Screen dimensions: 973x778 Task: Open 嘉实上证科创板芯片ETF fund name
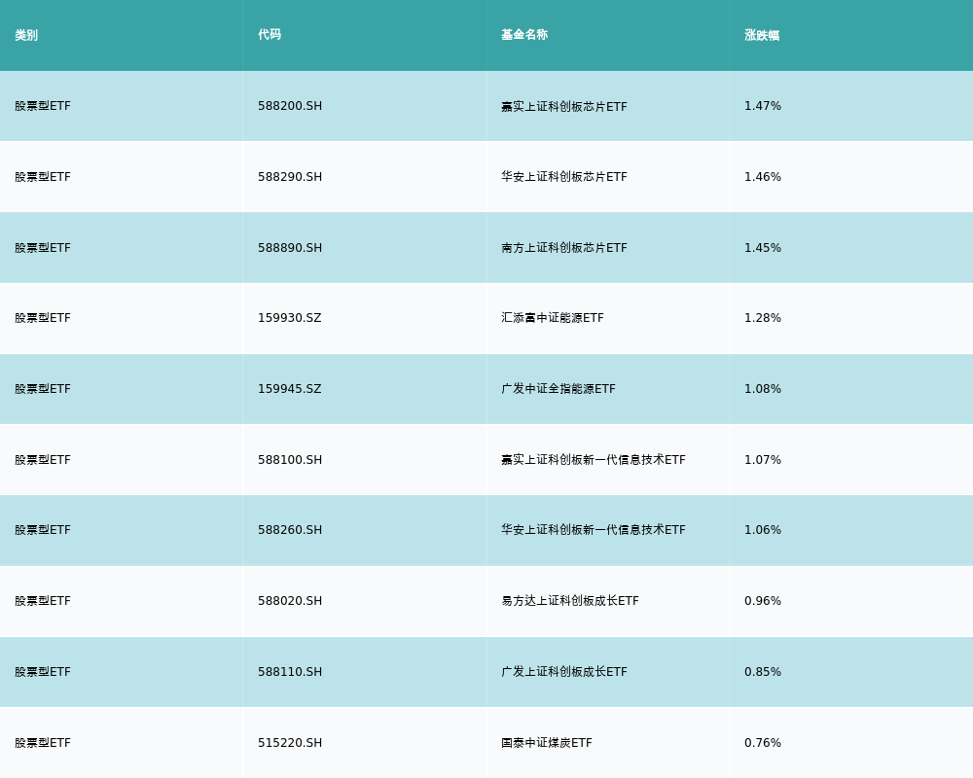(564, 106)
